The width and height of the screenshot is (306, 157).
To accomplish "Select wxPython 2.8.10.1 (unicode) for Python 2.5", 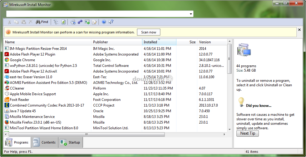I will click(x=115, y=66).
